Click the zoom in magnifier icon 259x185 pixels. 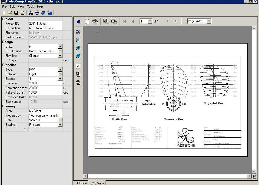[78, 48]
